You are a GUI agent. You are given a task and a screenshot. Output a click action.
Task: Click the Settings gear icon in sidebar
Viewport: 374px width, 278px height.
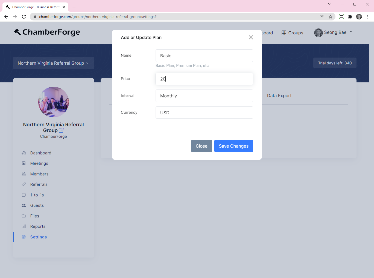(x=24, y=237)
